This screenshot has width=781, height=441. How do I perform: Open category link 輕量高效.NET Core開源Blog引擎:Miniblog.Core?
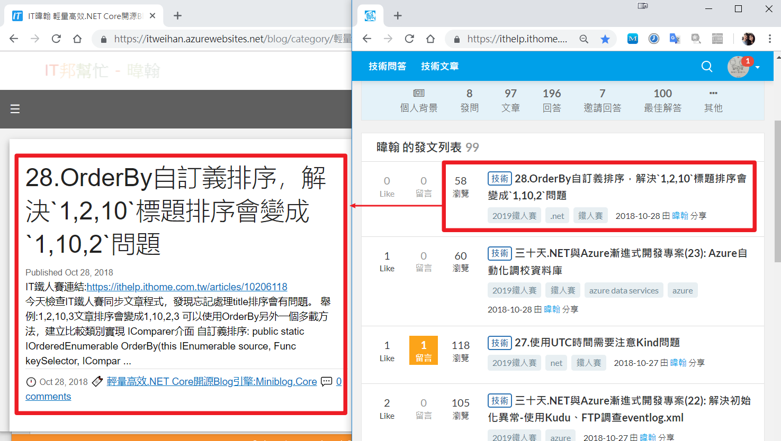212,381
